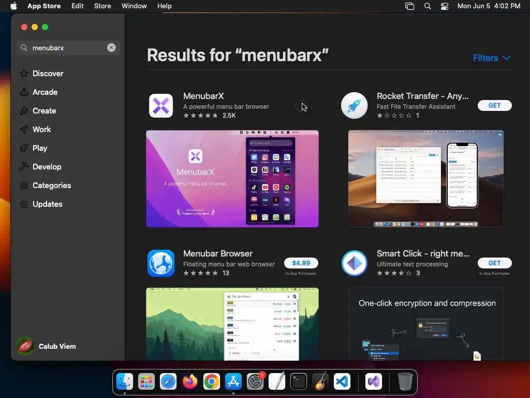
Task: Open TextEdit from the Dock
Action: point(277,381)
